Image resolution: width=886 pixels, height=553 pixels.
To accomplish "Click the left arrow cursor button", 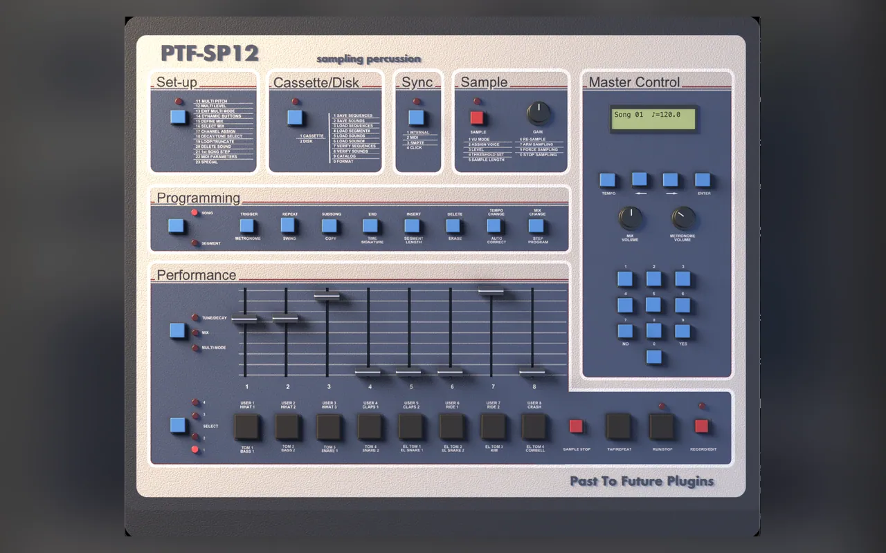I will click(640, 180).
